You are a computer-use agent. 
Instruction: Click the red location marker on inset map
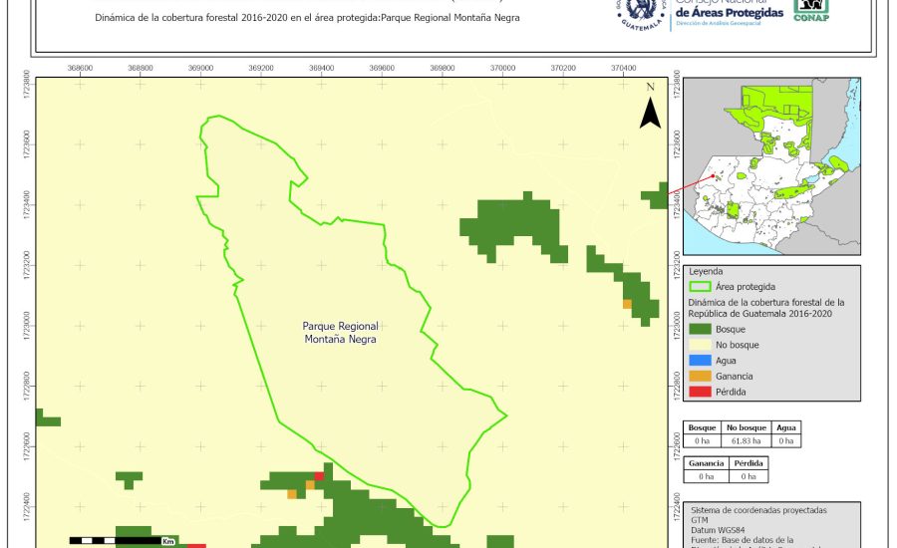(x=714, y=177)
